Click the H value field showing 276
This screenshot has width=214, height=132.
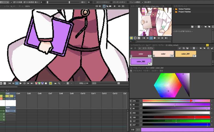tap(135, 101)
